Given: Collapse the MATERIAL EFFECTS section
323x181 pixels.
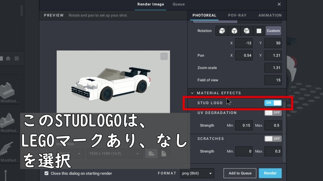Looking at the screenshot, I should (192, 93).
